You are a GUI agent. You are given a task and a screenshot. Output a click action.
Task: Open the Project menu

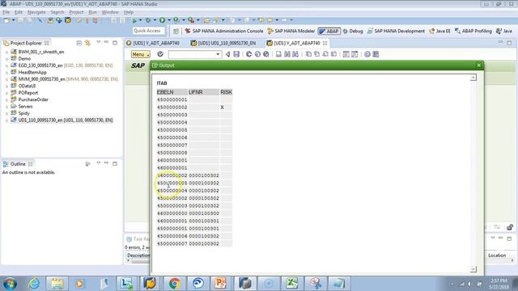coord(76,12)
